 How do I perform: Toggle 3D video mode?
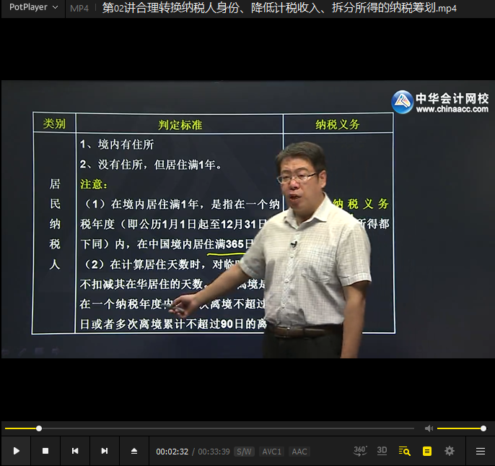tap(382, 451)
